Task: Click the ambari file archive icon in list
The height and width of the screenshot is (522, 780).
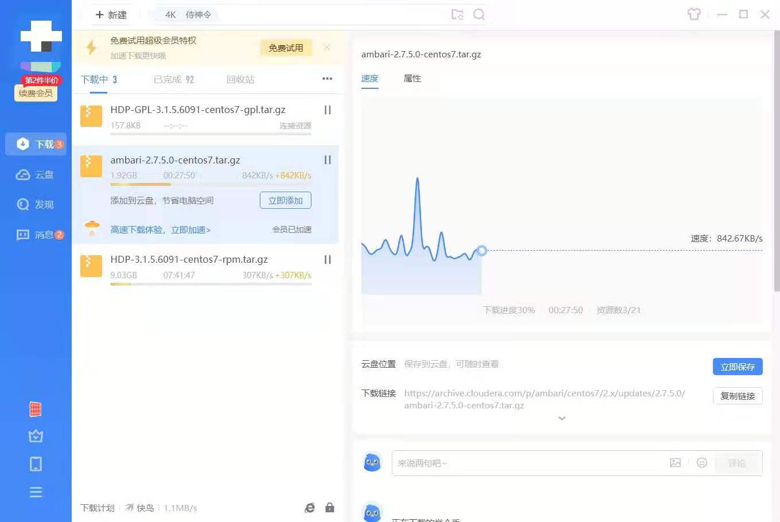Action: click(x=91, y=166)
